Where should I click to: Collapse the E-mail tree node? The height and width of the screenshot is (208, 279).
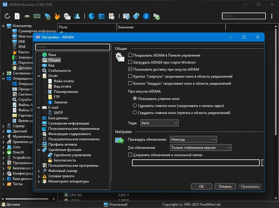39,108
